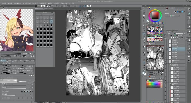Viewport: 191px width, 103px height.
Task: Select layer レイヤー 111 in the layer list
Action: pos(178,76)
